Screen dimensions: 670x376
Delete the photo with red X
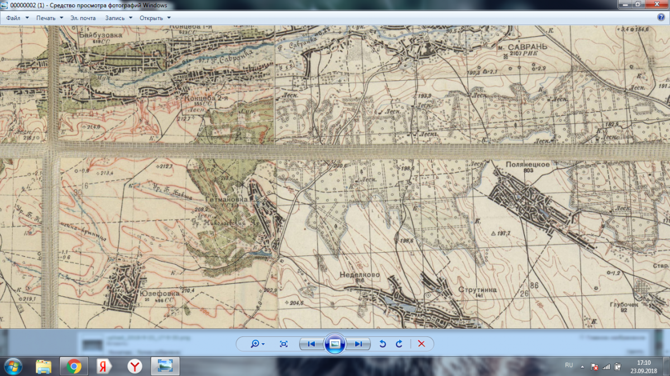tap(422, 344)
